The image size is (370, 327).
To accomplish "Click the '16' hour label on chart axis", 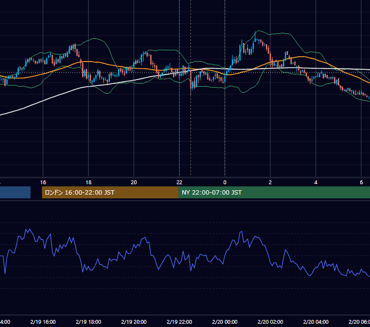I will coord(43,183).
